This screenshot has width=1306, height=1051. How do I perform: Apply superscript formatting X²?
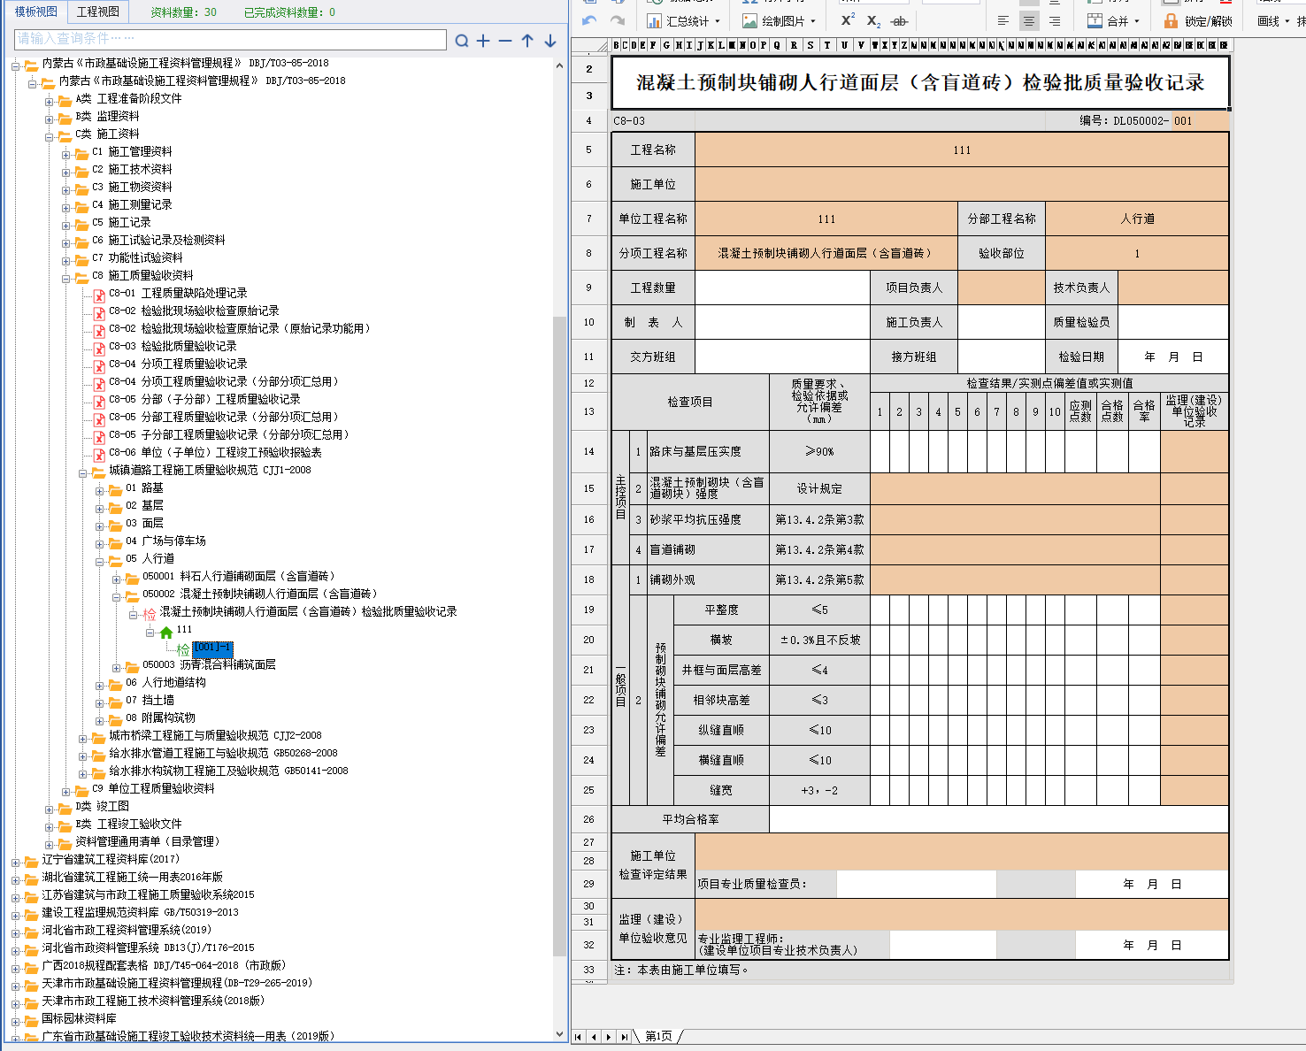pyautogui.click(x=848, y=20)
